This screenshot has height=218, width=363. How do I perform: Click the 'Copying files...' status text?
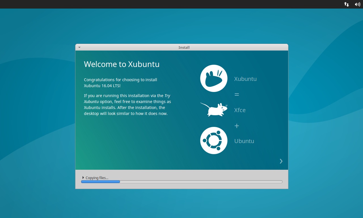point(97,178)
